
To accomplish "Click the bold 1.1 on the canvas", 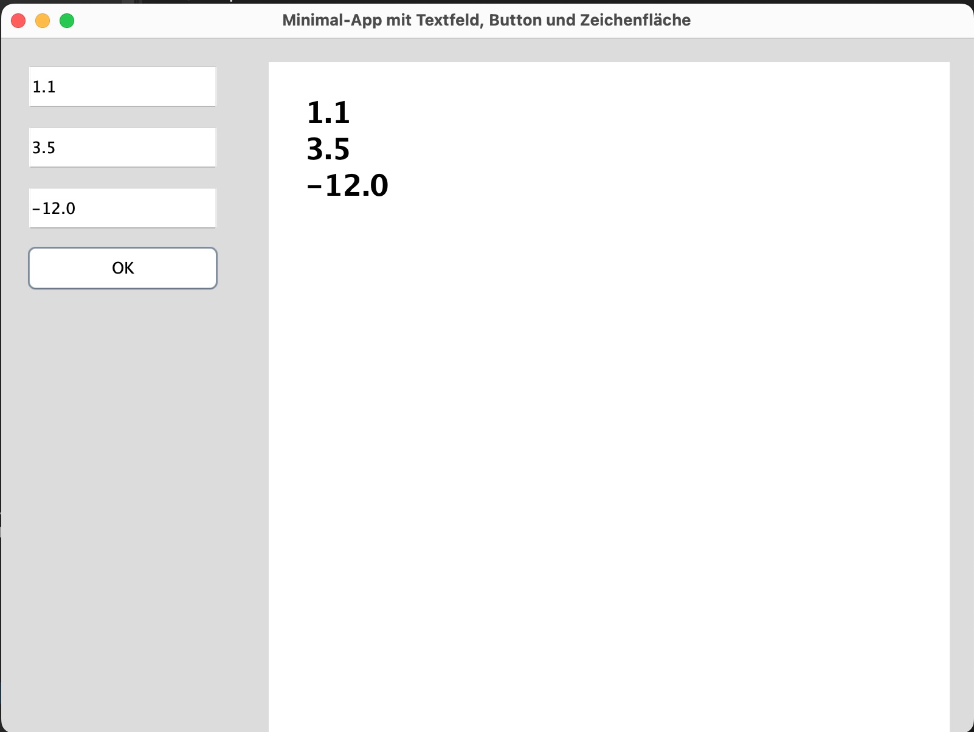I will 328,112.
